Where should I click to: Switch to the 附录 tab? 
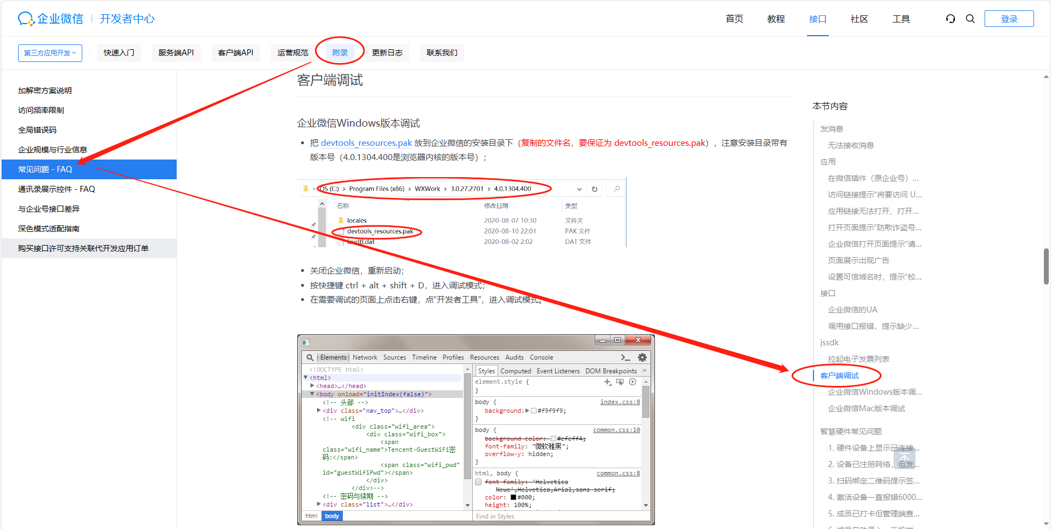[x=340, y=53]
